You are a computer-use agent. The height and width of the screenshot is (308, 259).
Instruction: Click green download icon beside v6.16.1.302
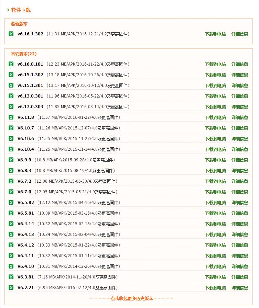coord(11,34)
